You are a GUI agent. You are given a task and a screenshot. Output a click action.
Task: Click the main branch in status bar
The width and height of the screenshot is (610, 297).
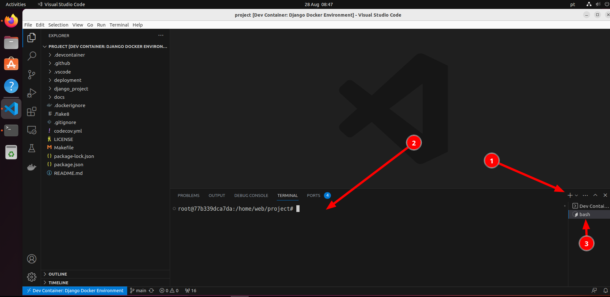tap(138, 291)
